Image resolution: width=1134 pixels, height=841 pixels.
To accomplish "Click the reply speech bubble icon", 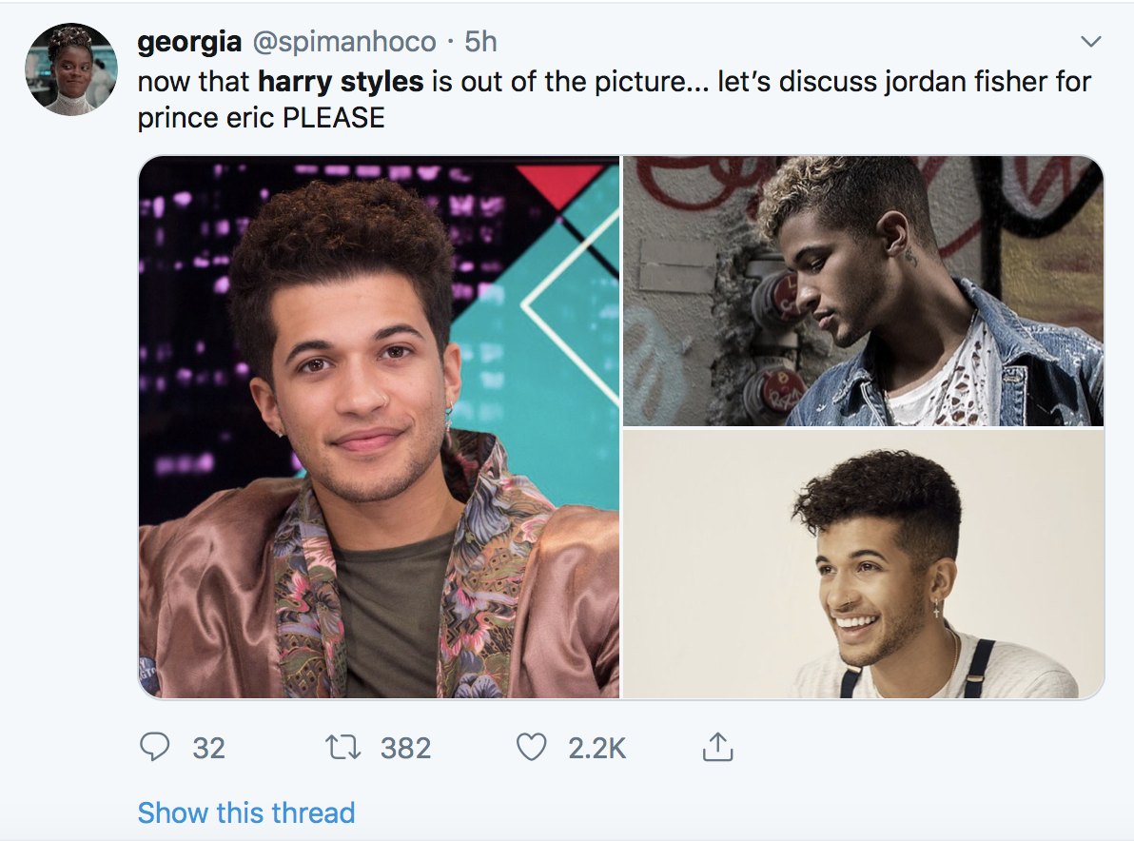I will (154, 748).
